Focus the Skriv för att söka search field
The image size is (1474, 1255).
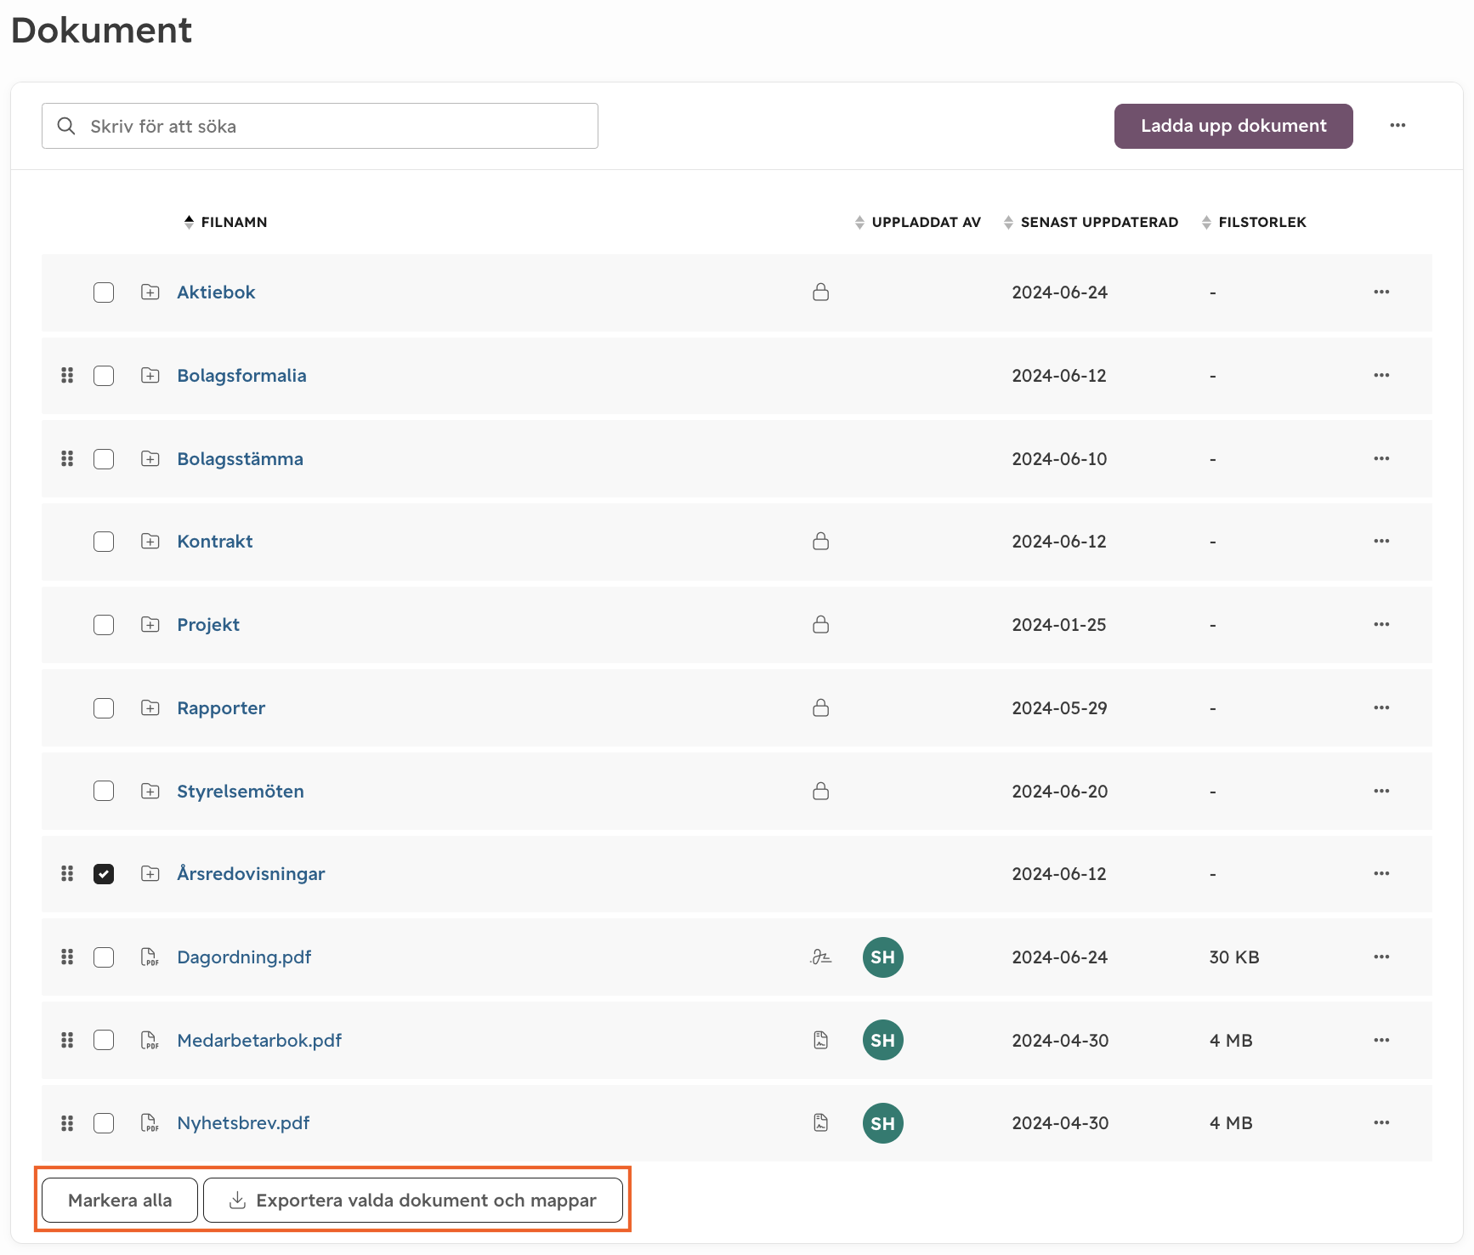(x=320, y=127)
